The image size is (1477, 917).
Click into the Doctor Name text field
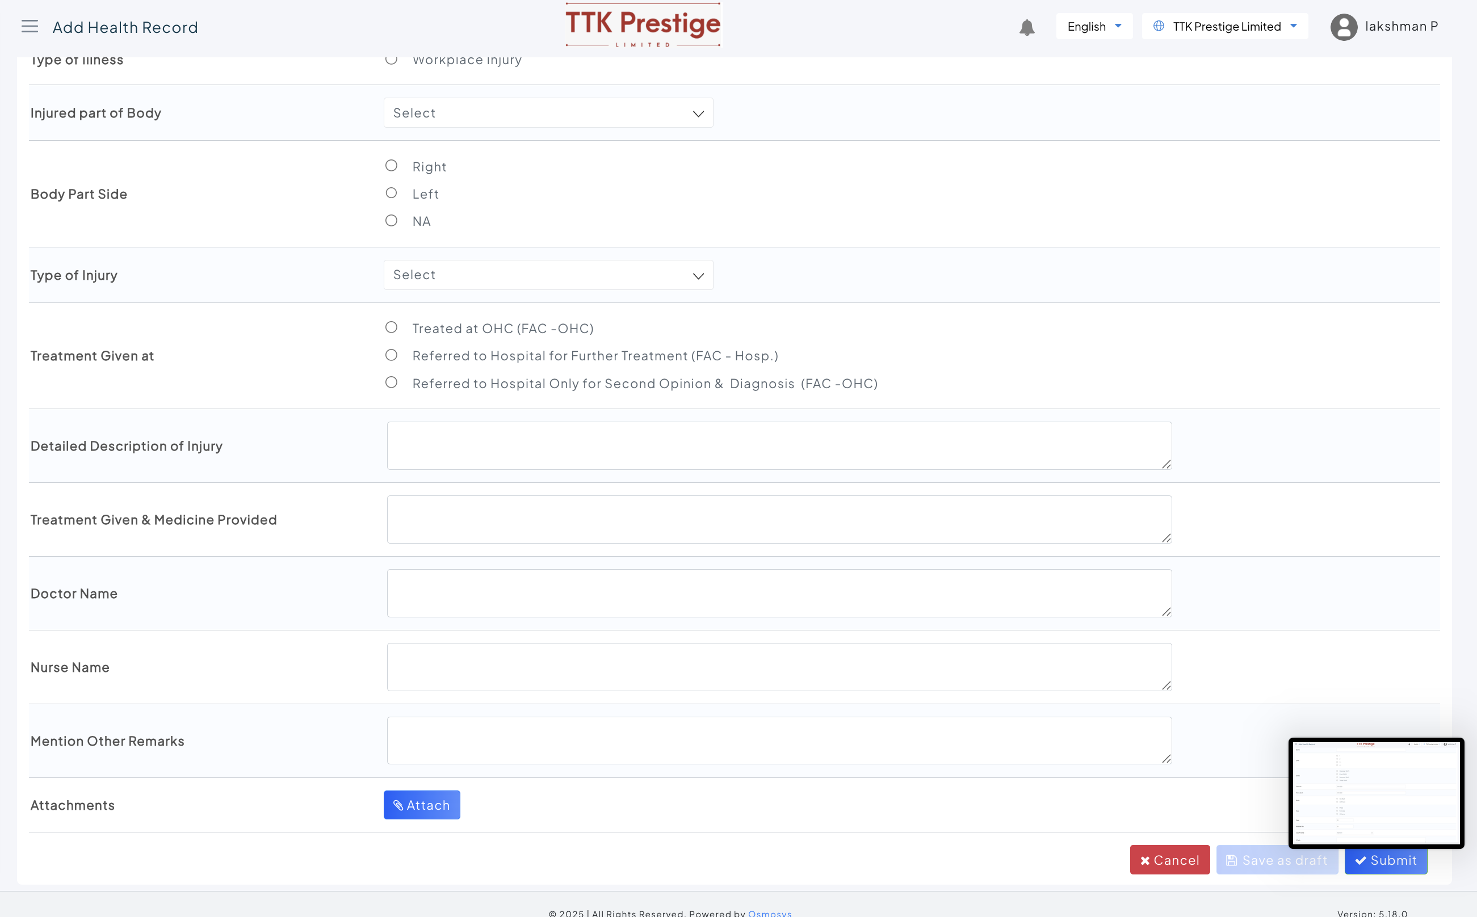tap(779, 593)
